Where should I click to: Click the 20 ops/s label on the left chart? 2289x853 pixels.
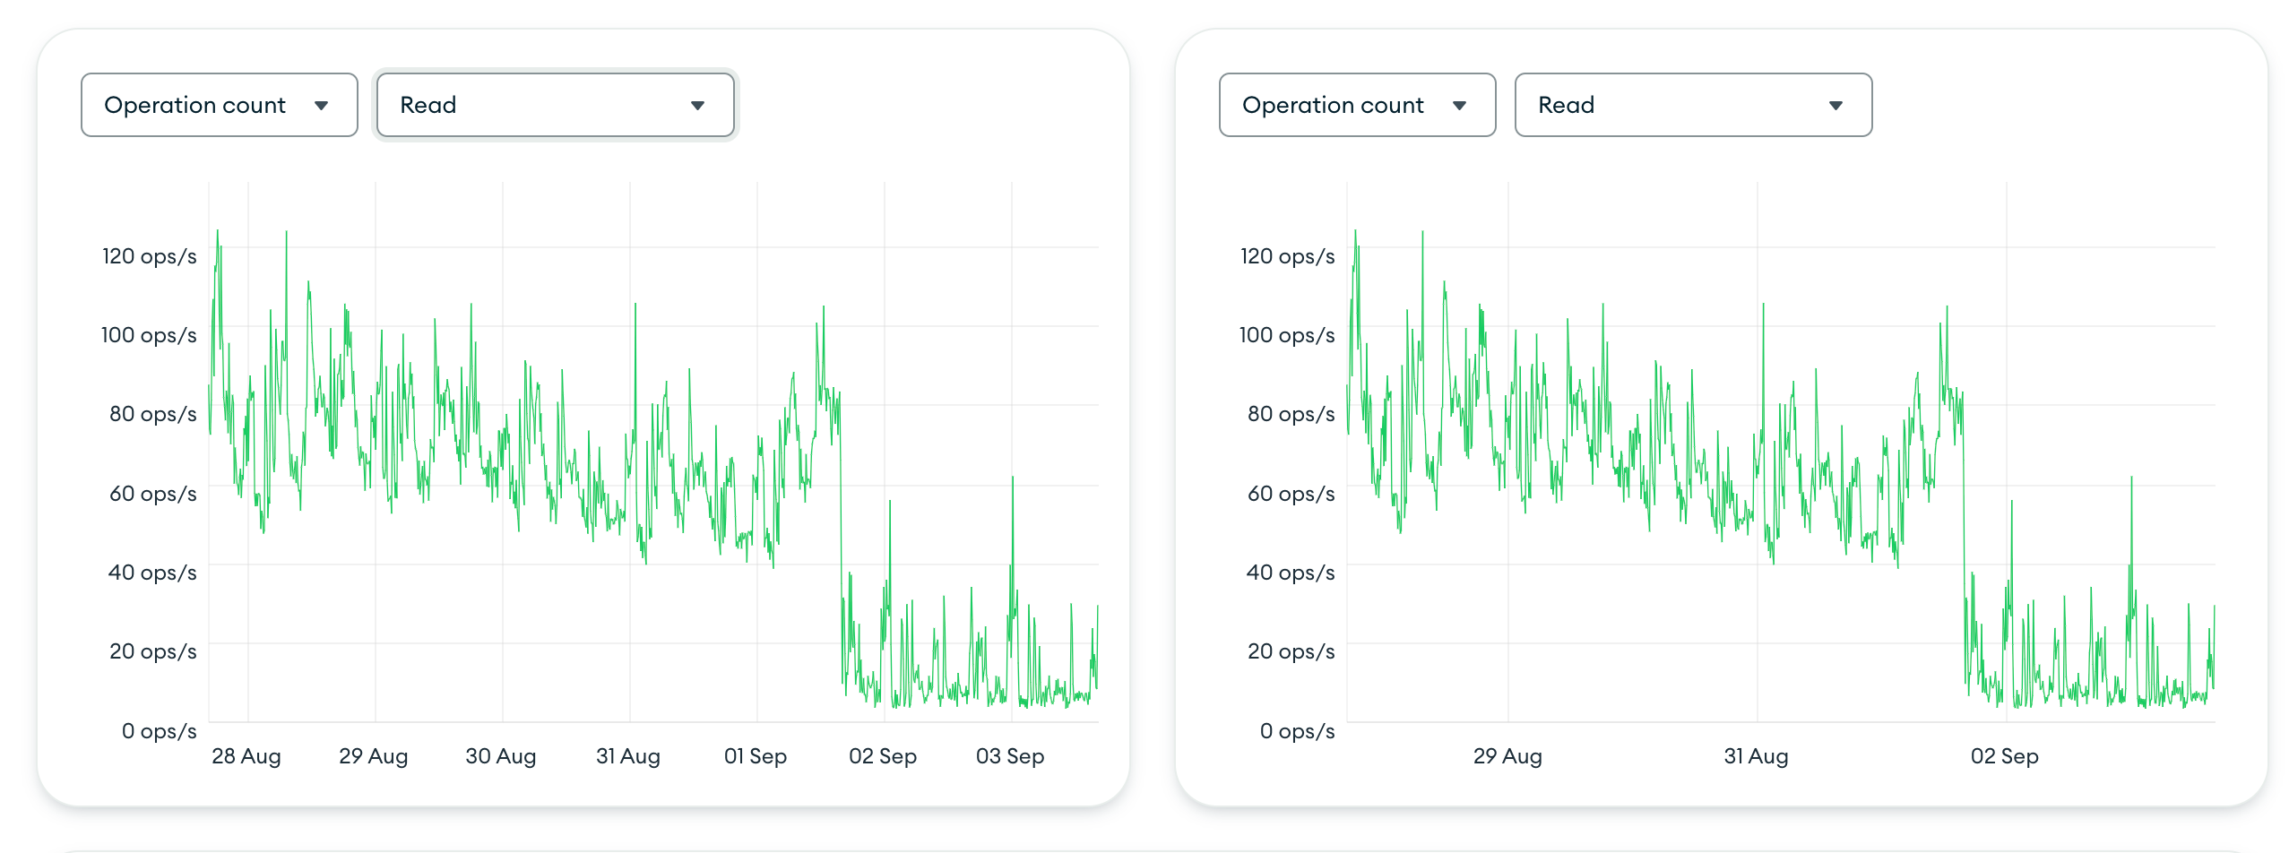point(153,651)
